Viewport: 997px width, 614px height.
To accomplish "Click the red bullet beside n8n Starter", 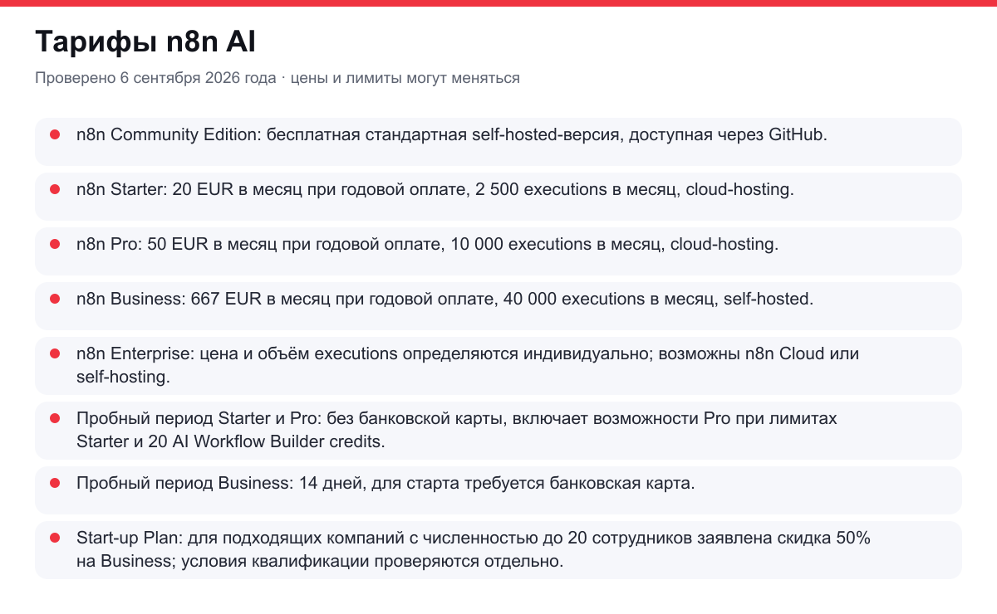I will 55,189.
